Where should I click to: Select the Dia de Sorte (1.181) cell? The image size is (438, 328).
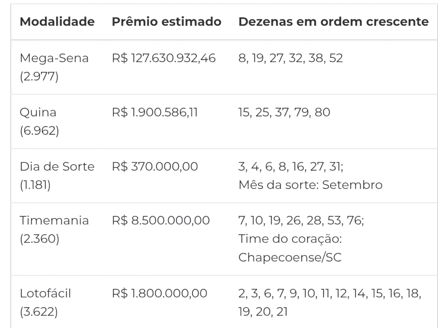tap(57, 175)
